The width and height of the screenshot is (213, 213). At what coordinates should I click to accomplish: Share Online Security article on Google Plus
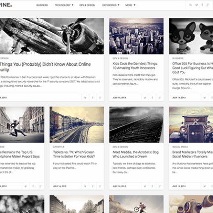point(100,98)
